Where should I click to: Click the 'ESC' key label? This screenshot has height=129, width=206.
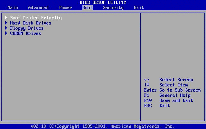coord(148,105)
